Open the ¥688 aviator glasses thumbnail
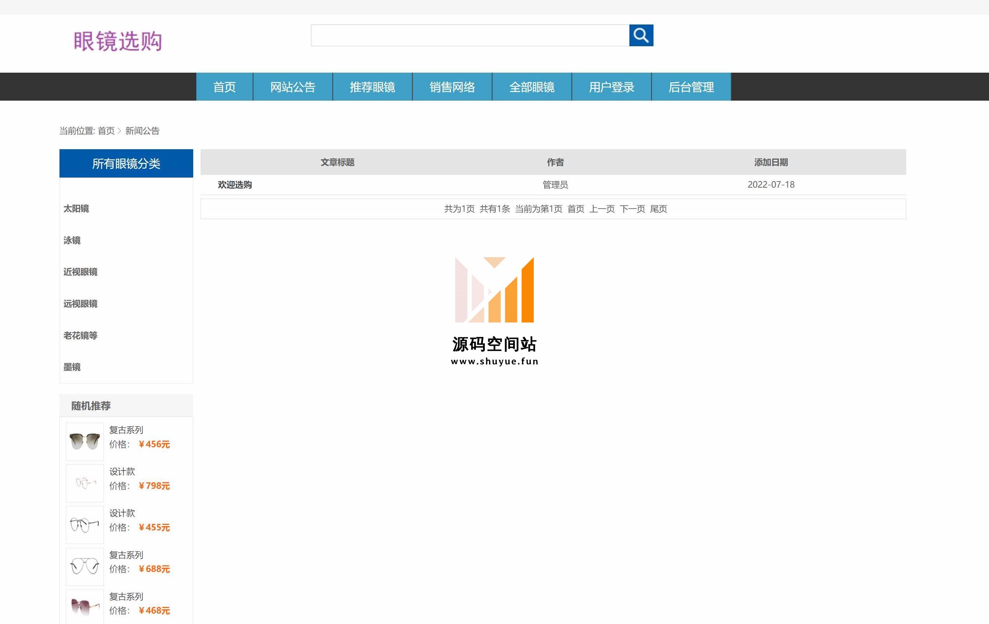Image resolution: width=989 pixels, height=624 pixels. (85, 566)
